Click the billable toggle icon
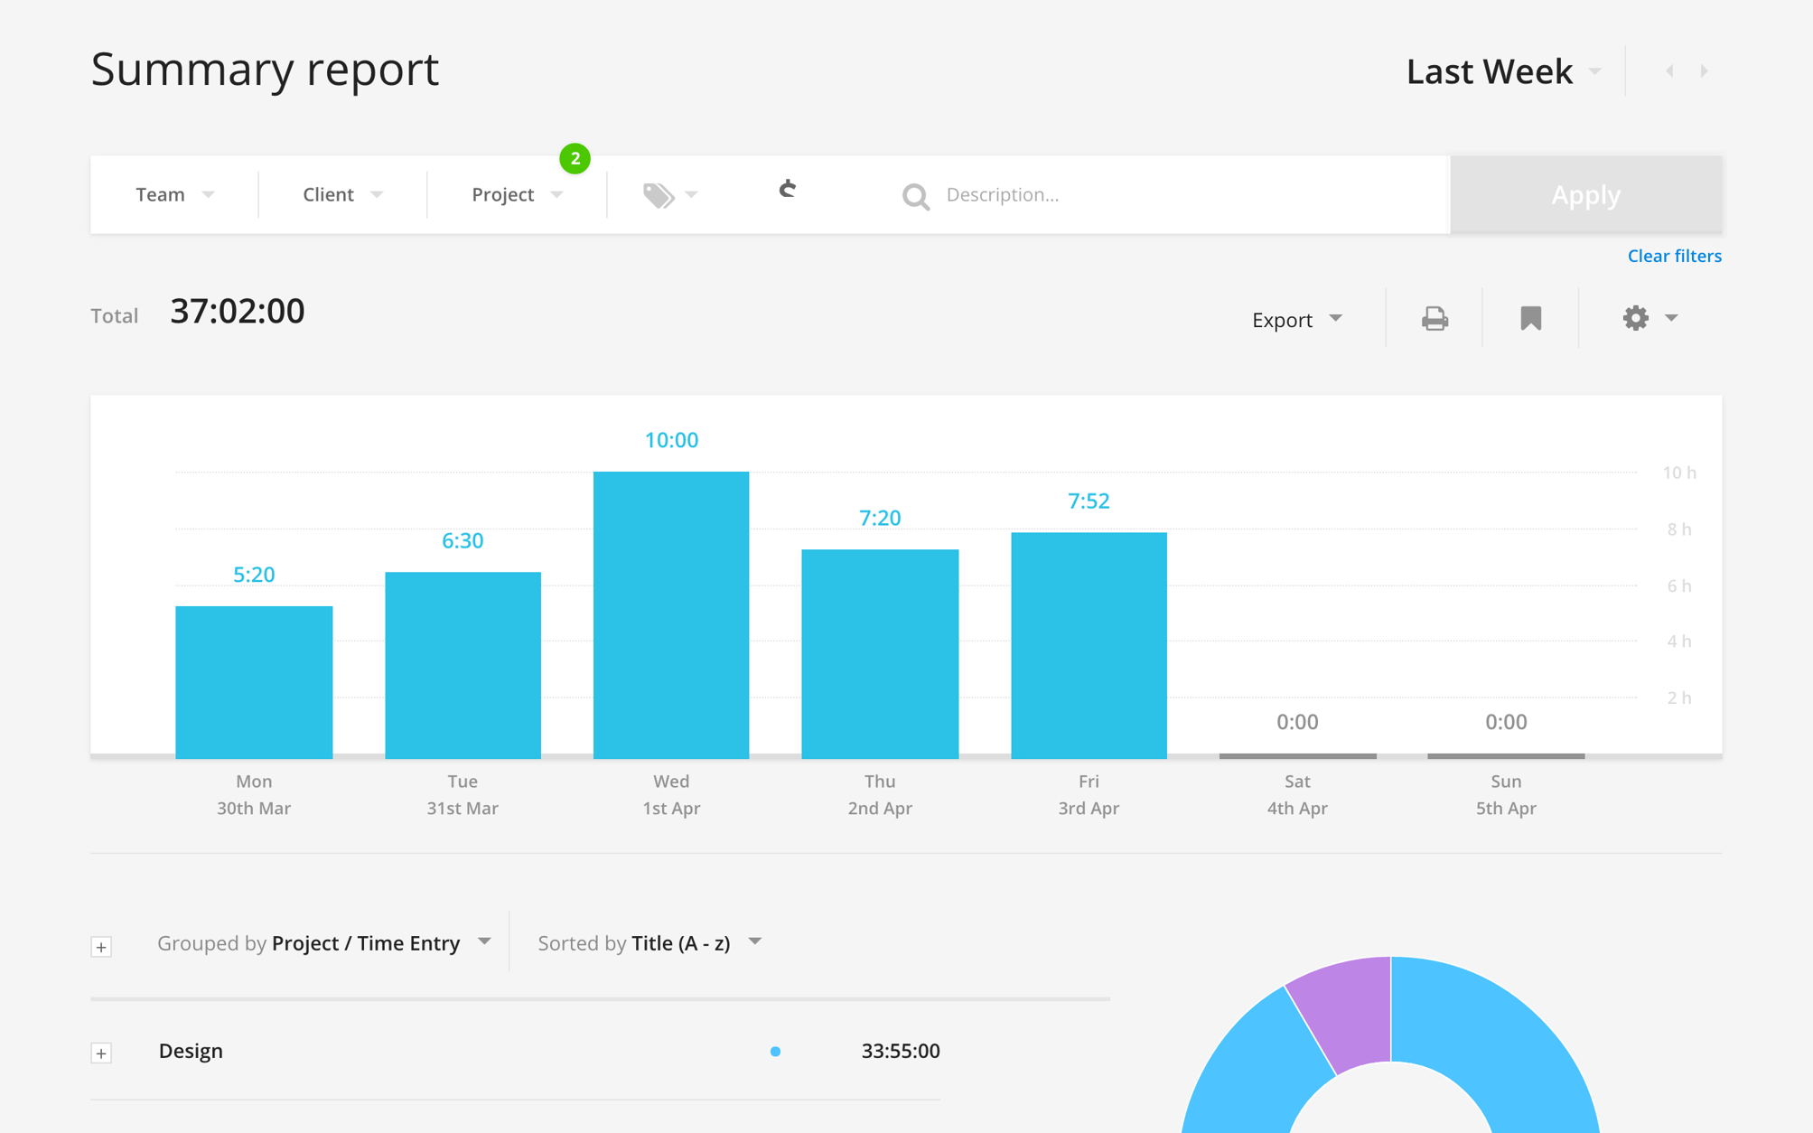The image size is (1813, 1133). (787, 192)
